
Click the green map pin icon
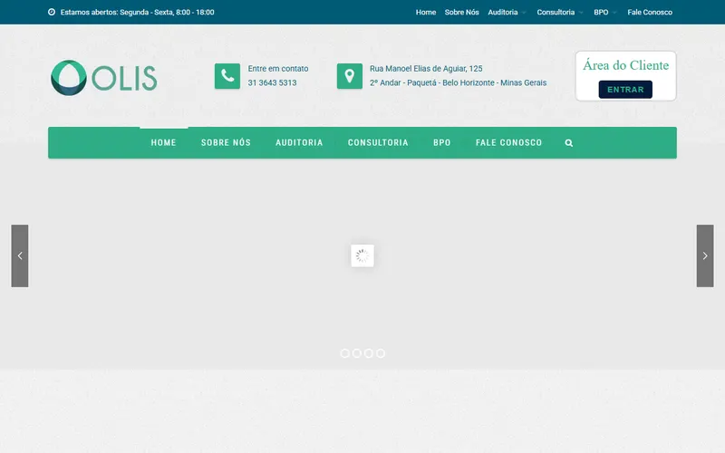pos(350,76)
